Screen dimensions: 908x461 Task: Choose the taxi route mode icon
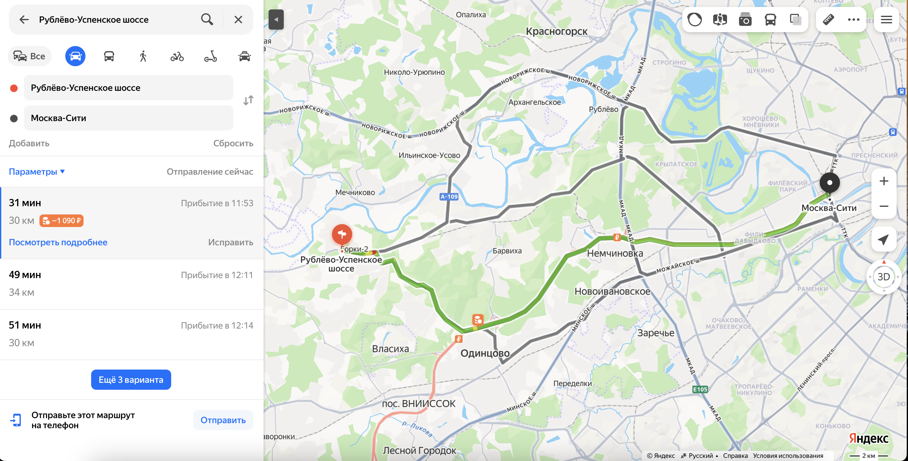[x=244, y=56]
